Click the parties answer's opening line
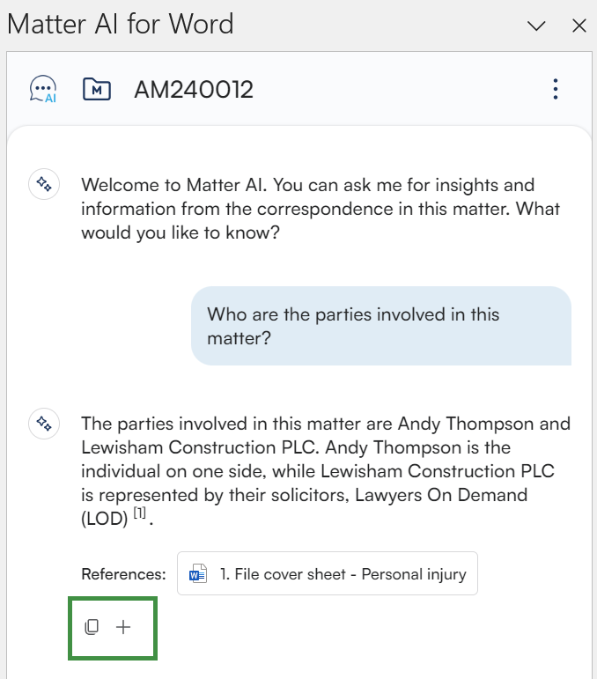 (x=326, y=424)
